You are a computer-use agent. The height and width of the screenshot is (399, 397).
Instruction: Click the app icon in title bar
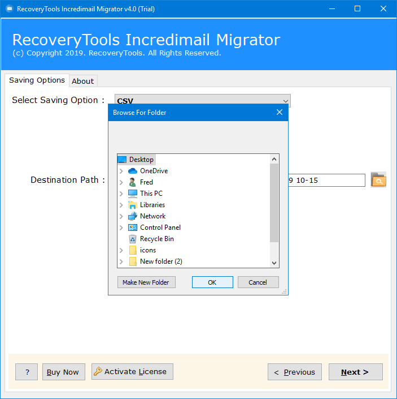tap(10, 9)
